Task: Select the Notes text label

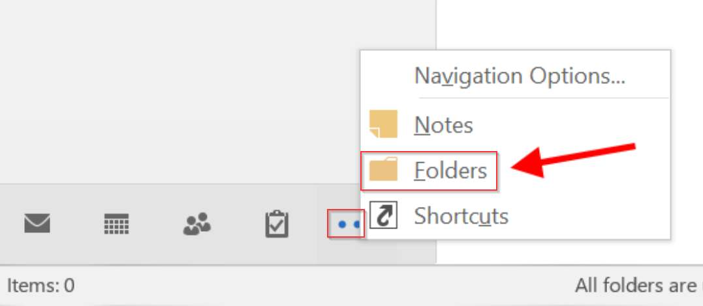Action: click(x=443, y=125)
